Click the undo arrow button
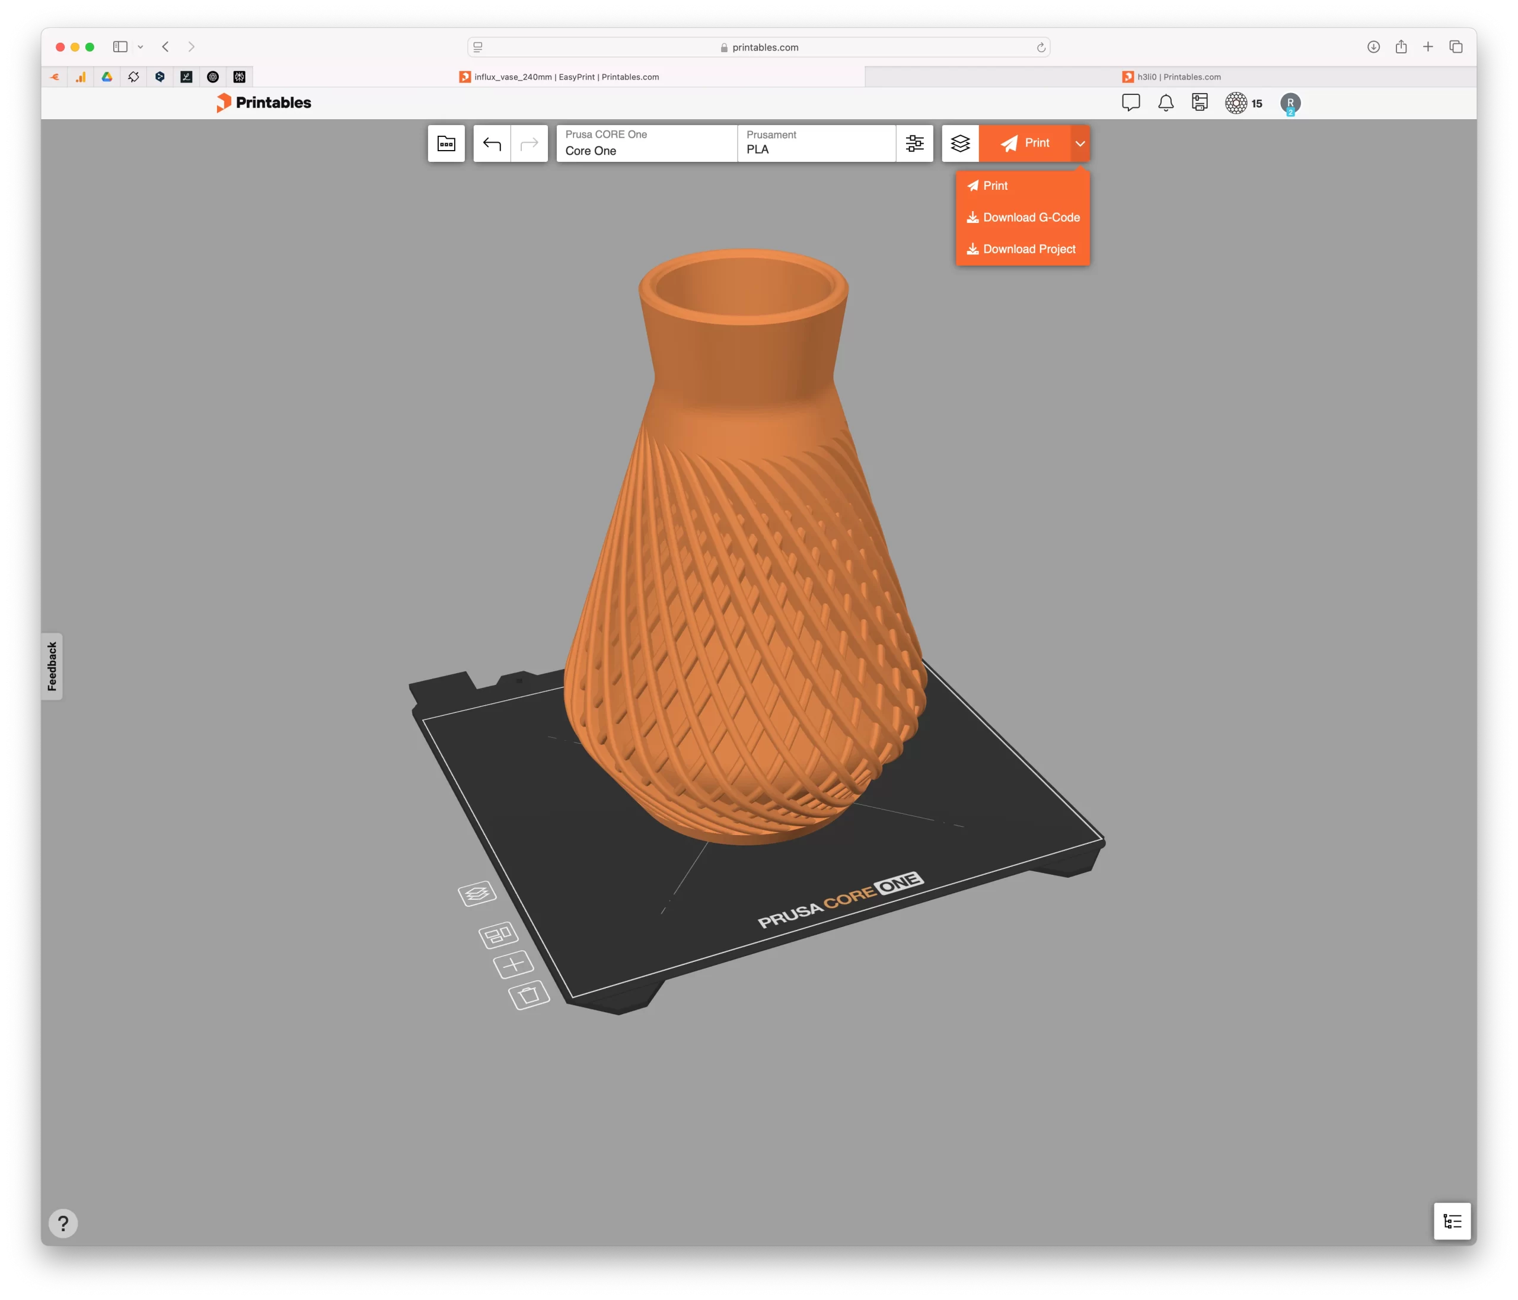 (492, 144)
